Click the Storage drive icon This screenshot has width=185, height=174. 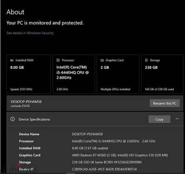147,60
